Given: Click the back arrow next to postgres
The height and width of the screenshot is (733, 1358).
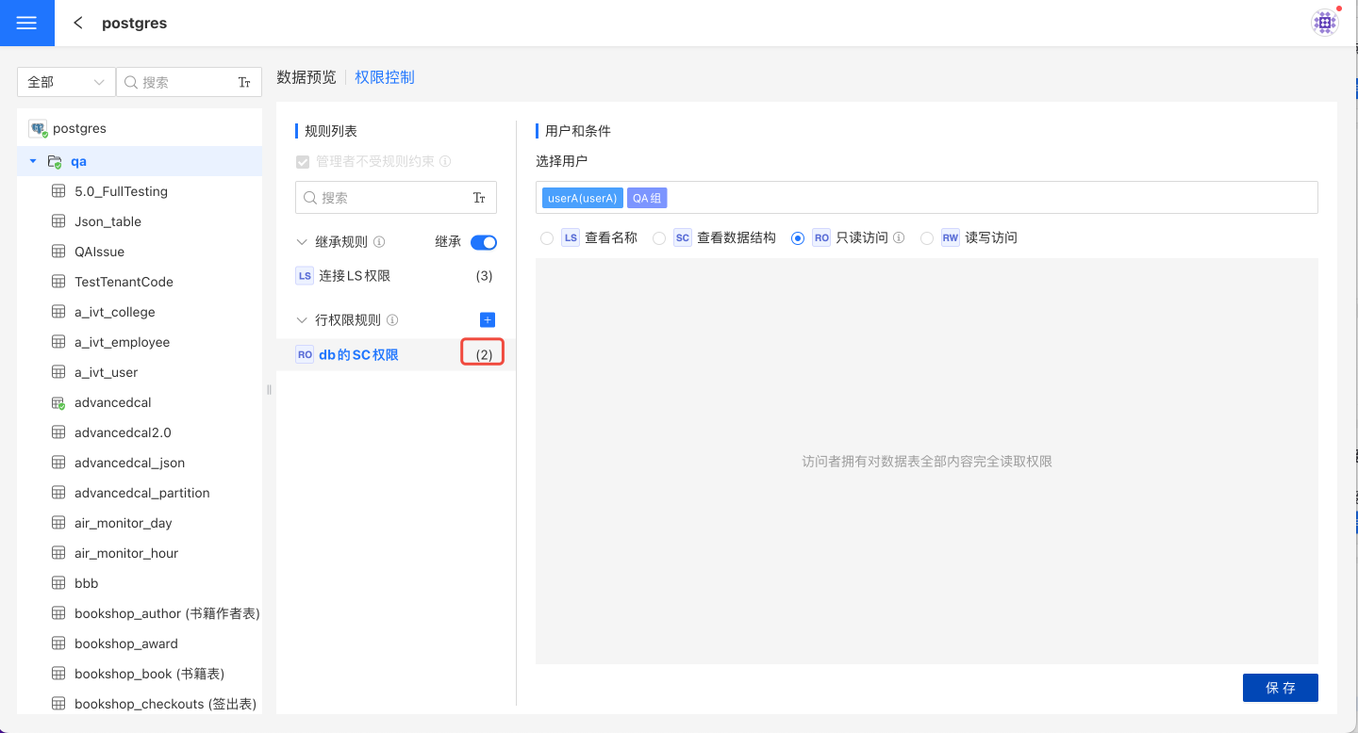Looking at the screenshot, I should (x=78, y=24).
